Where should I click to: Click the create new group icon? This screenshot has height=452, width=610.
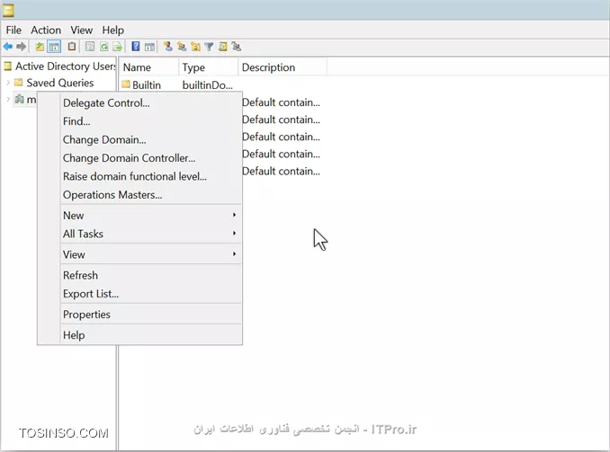pyautogui.click(x=182, y=47)
